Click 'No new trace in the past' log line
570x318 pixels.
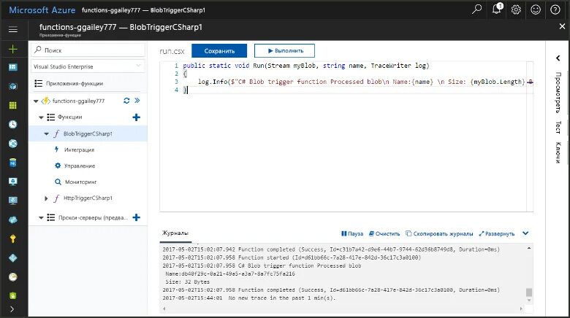tap(249, 298)
